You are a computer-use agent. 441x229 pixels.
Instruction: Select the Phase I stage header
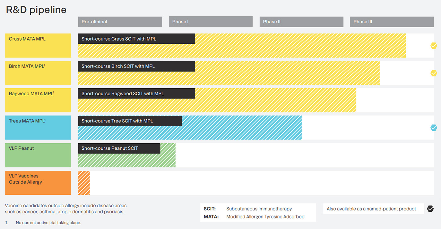(211, 22)
